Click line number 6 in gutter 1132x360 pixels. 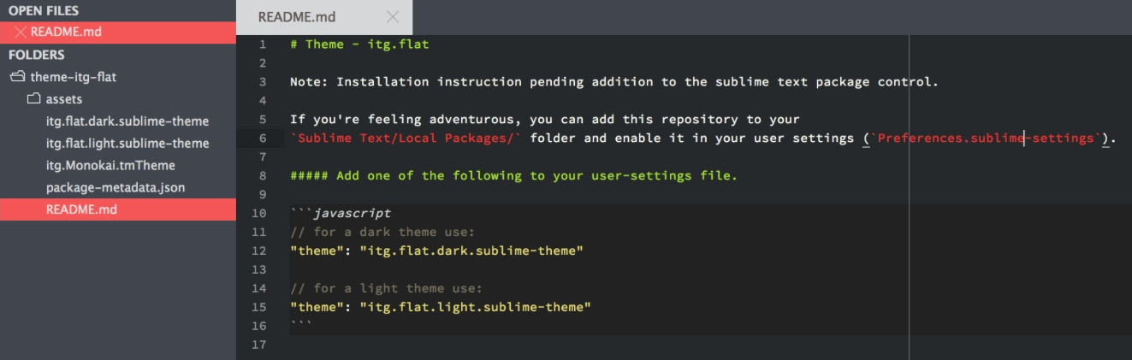click(263, 139)
